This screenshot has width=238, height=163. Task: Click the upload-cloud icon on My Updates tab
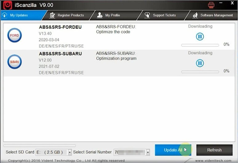5,15
